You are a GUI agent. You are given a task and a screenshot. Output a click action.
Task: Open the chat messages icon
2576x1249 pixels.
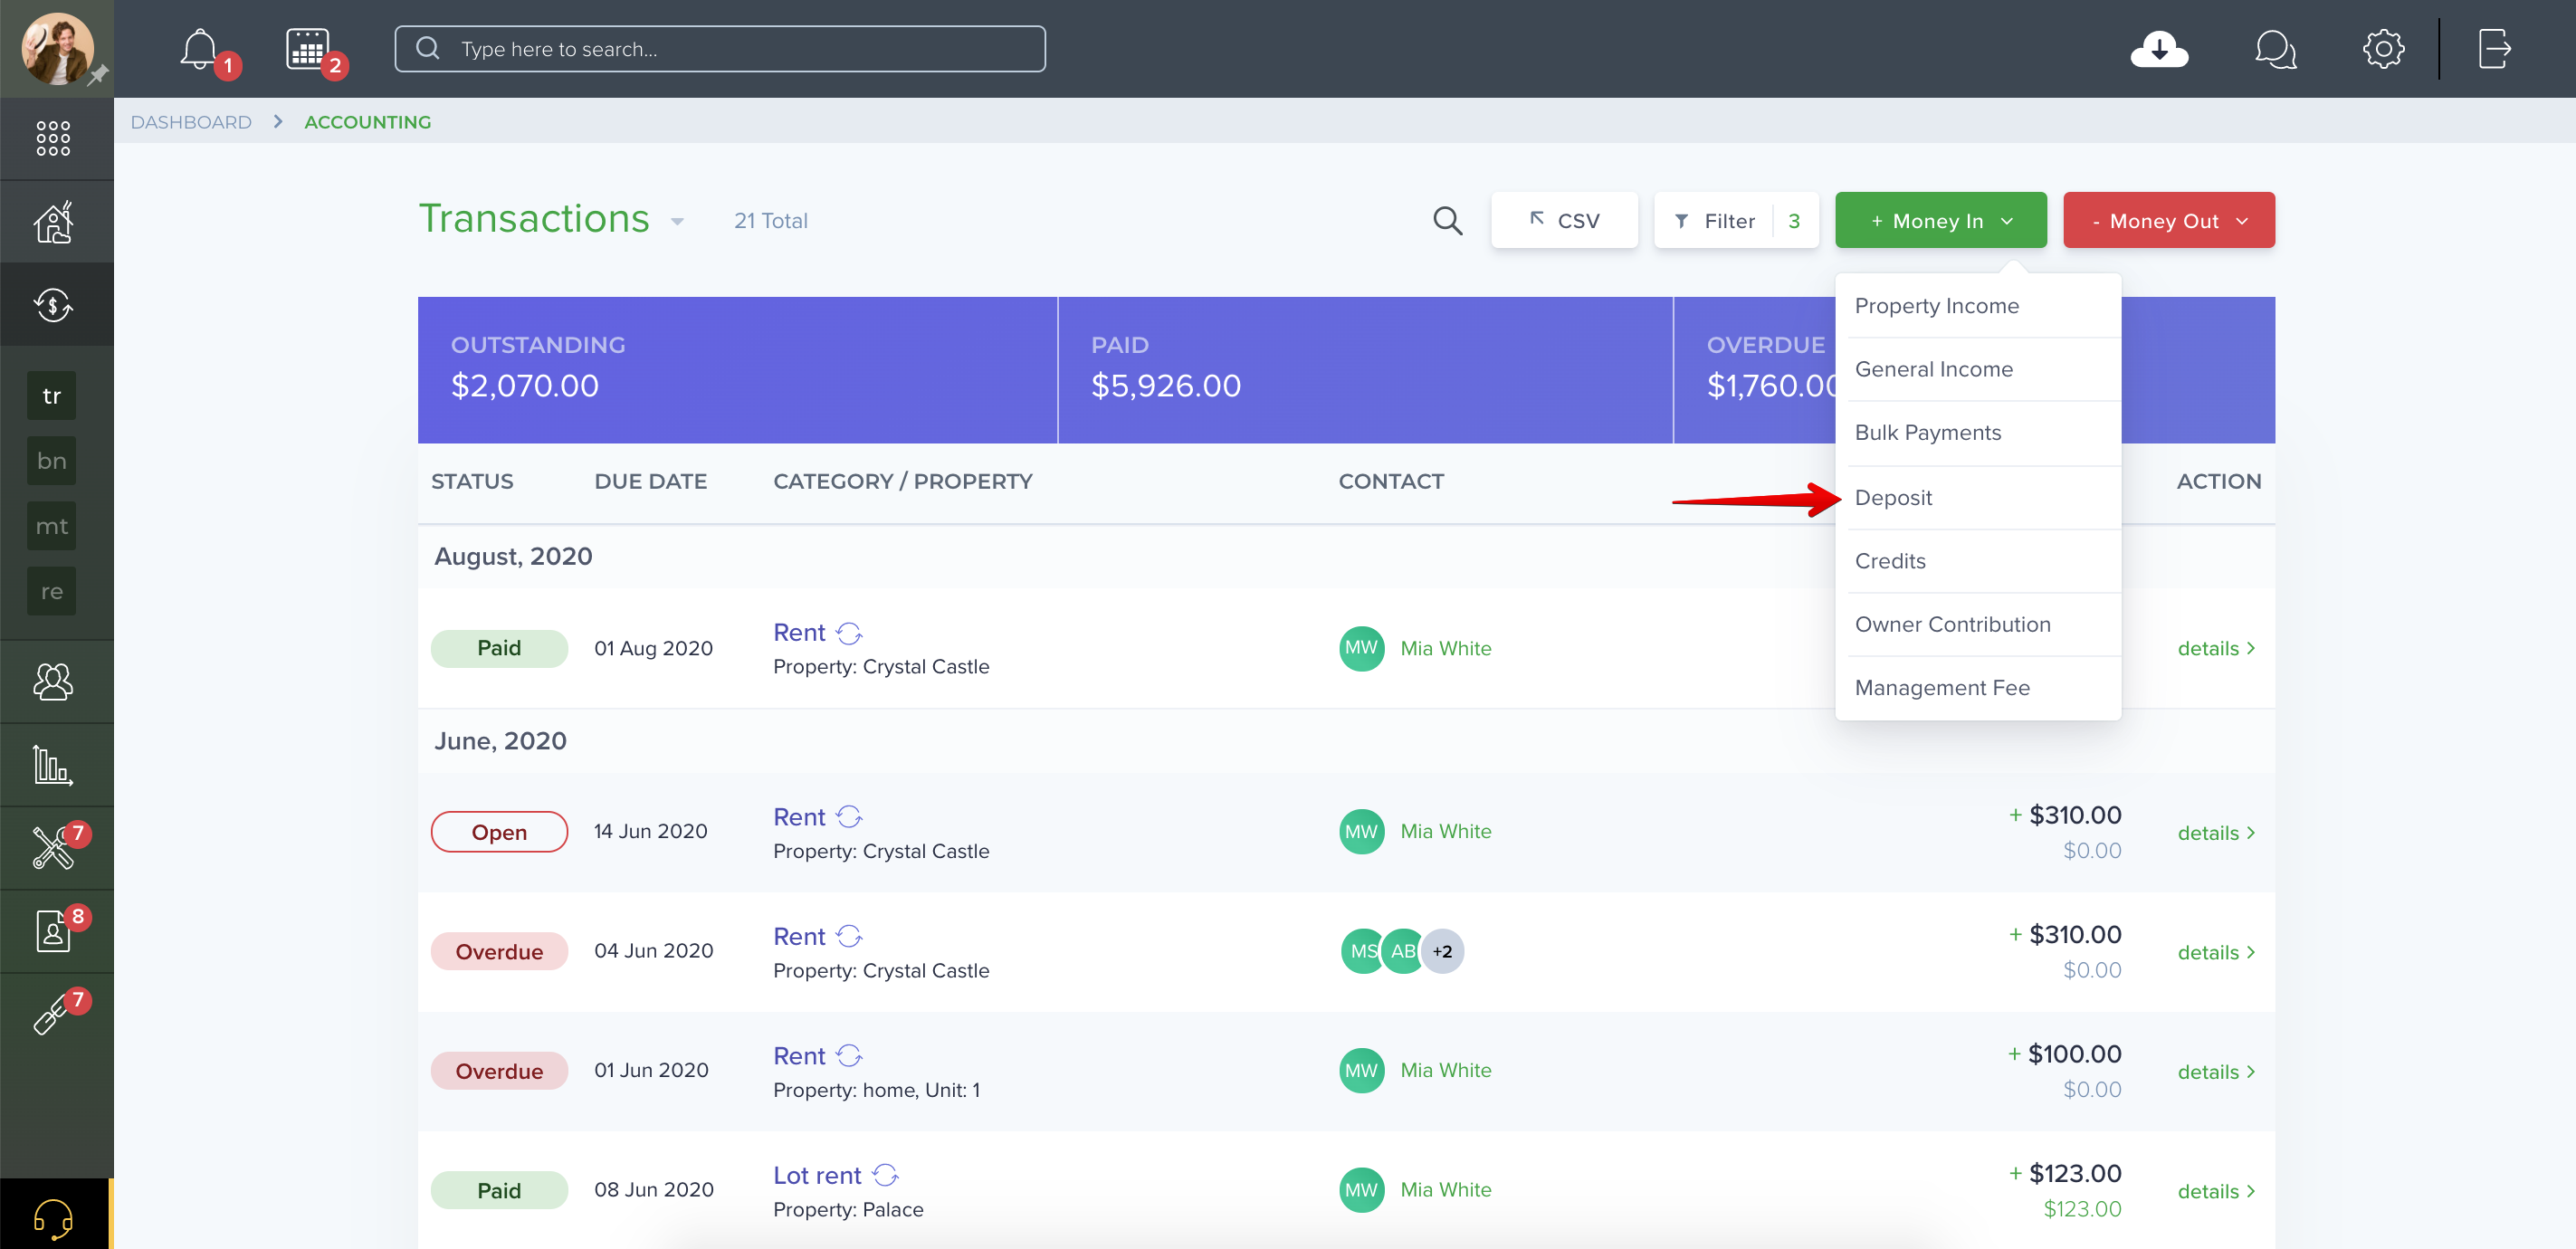coord(2275,49)
